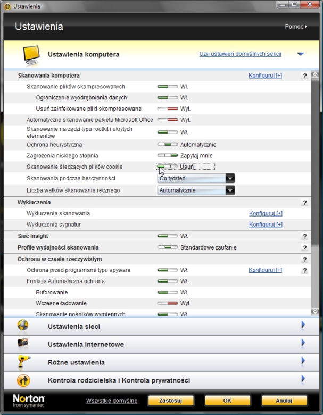Click the Zagrożenia niskiego stopnia label
The image size is (323, 415).
tap(62, 156)
